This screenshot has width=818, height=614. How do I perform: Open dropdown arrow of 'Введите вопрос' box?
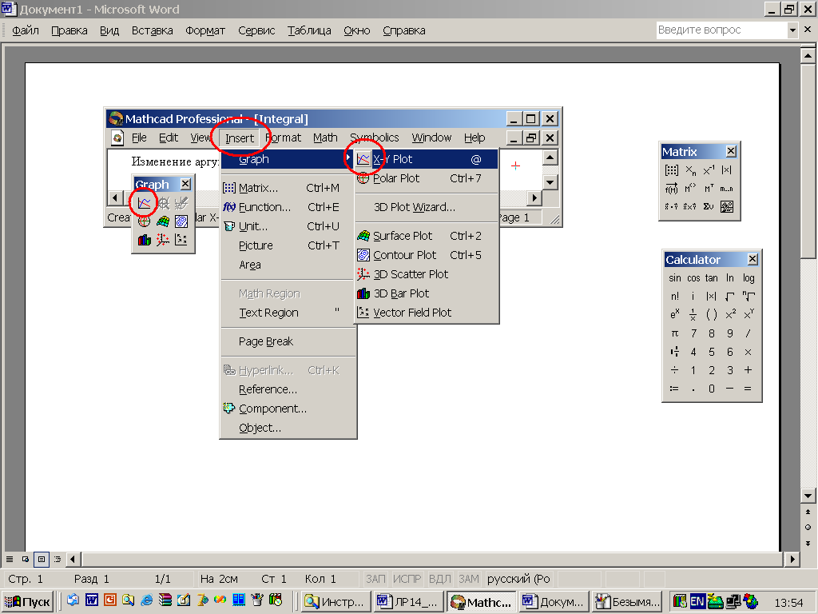[x=792, y=30]
